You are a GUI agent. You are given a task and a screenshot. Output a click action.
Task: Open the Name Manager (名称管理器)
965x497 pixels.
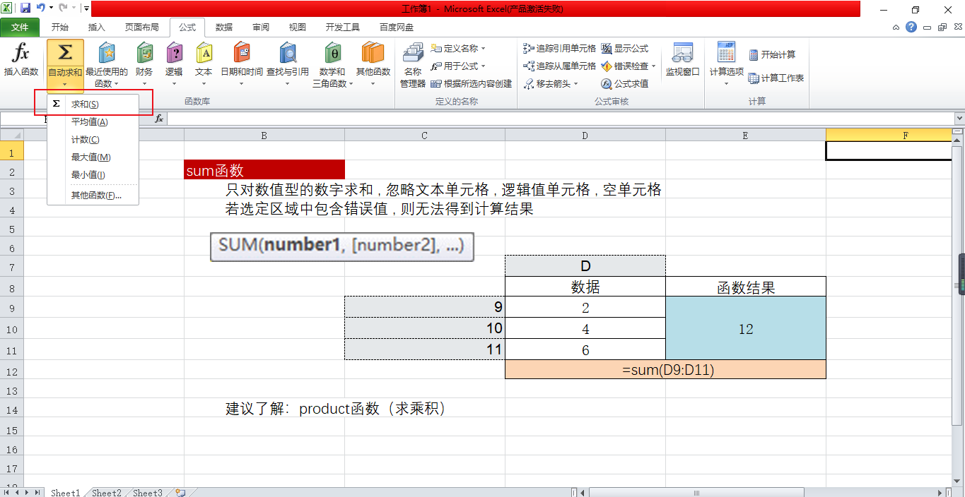click(413, 65)
